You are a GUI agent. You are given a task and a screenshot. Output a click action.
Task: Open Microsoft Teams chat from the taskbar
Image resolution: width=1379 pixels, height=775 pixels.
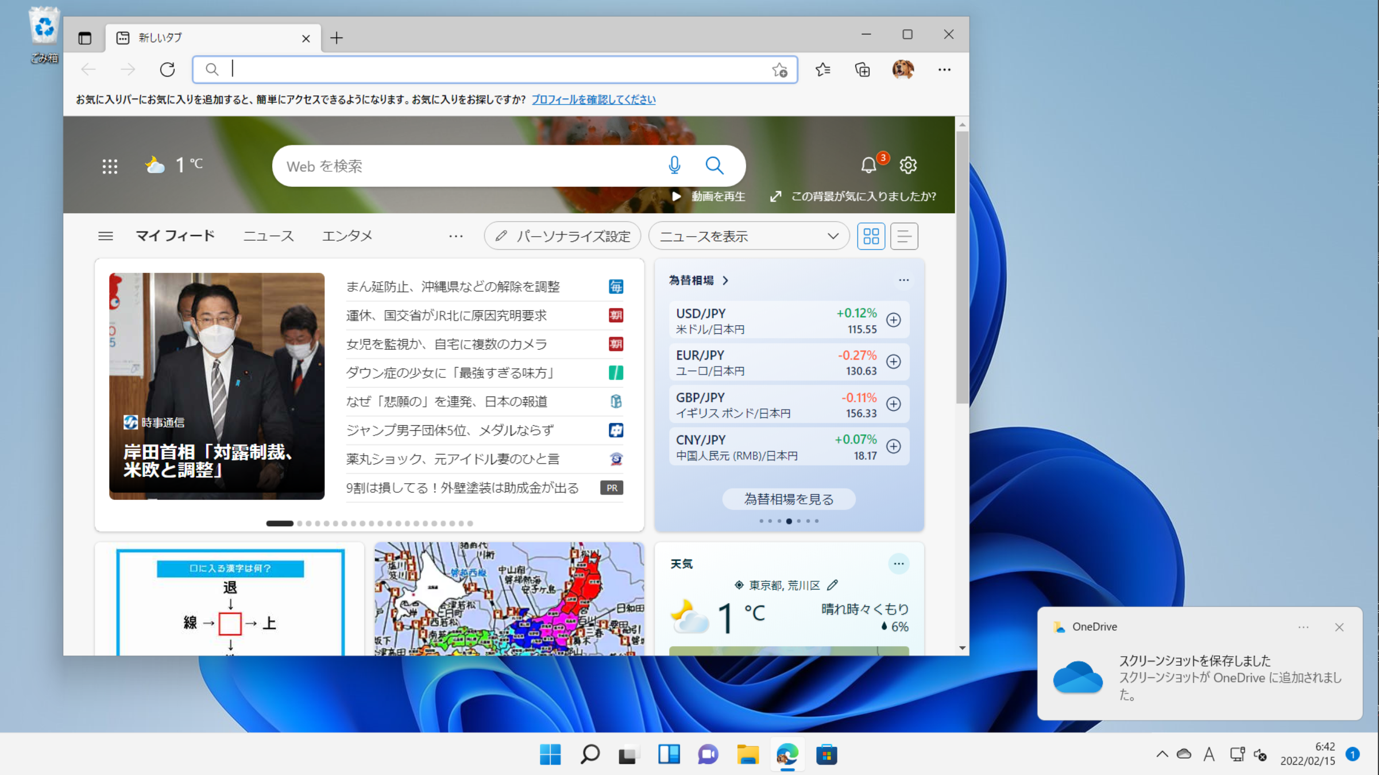click(x=708, y=755)
